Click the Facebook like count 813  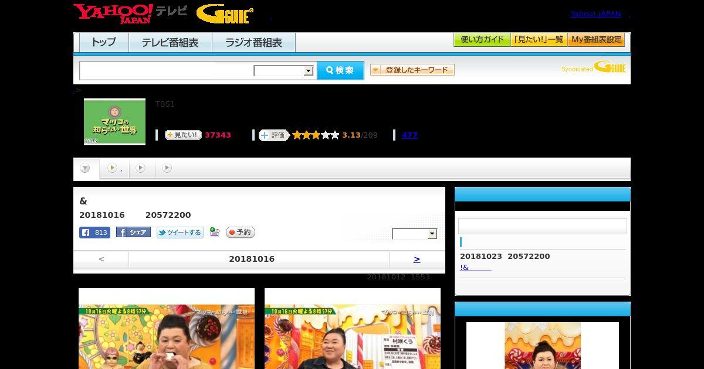point(94,233)
